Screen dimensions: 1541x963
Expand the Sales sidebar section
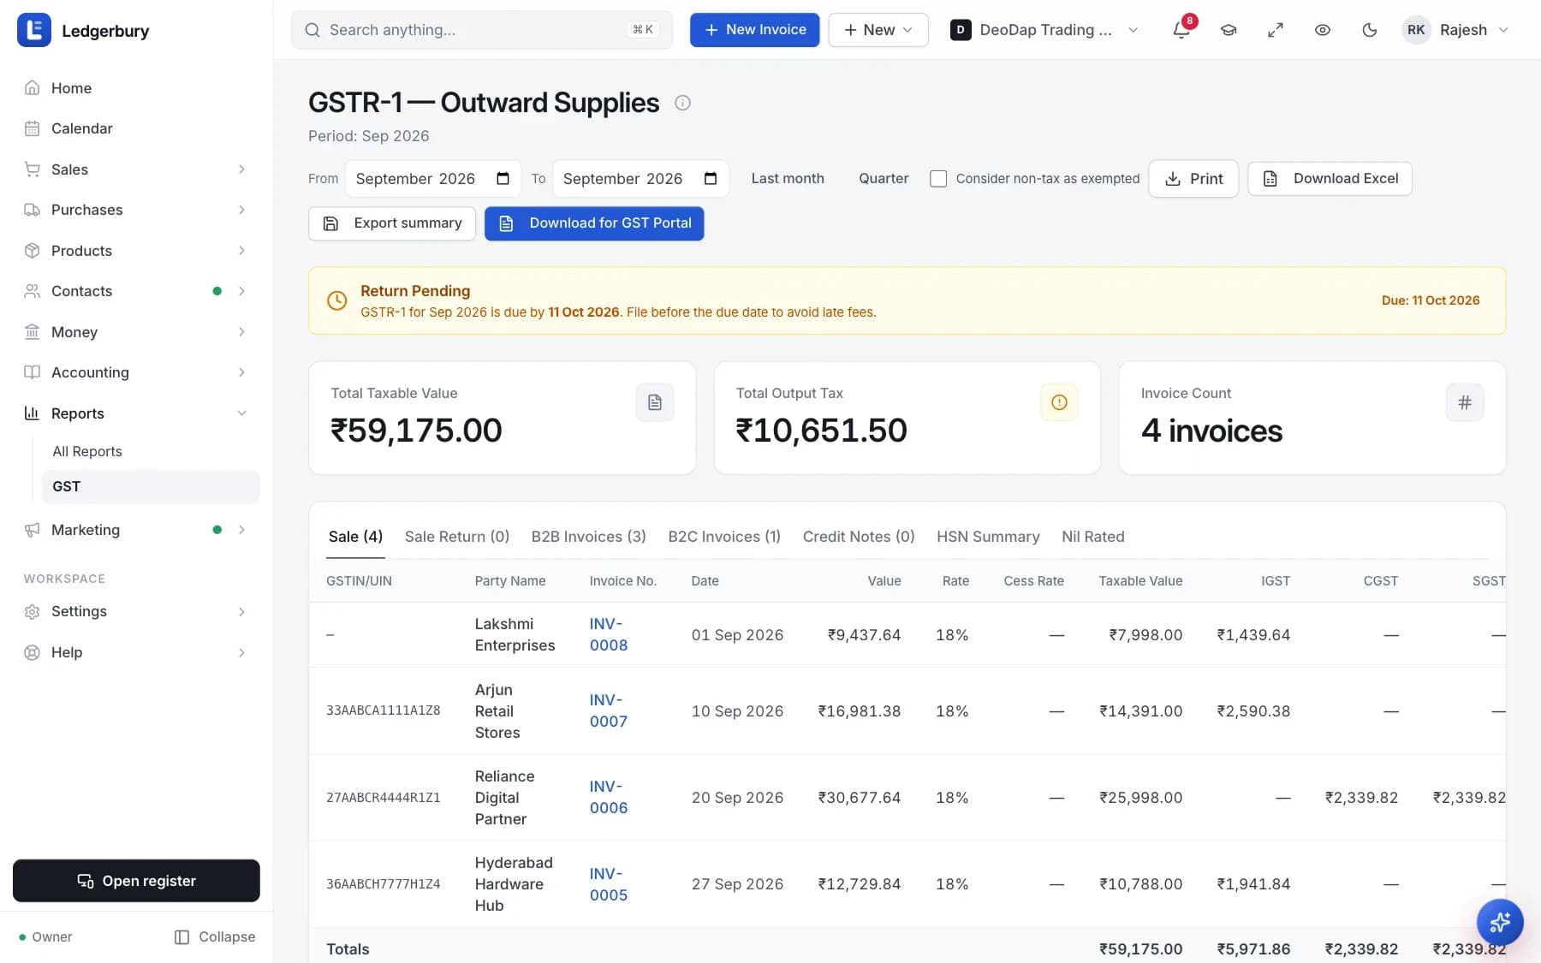click(x=137, y=169)
